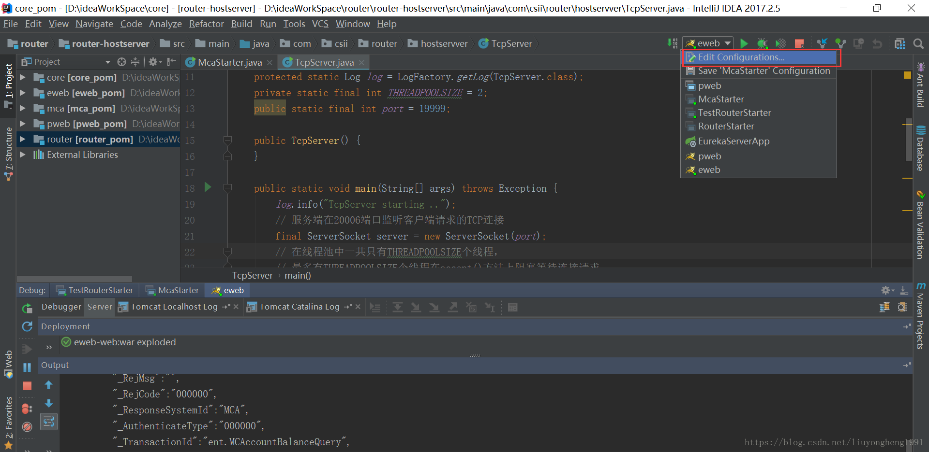Image resolution: width=929 pixels, height=452 pixels.
Task: Select TestRouterStarter in configuration list
Action: coord(759,113)
